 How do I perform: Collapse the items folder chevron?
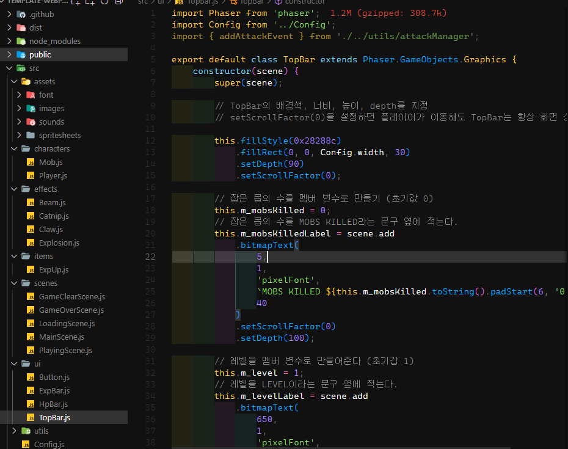[15, 256]
